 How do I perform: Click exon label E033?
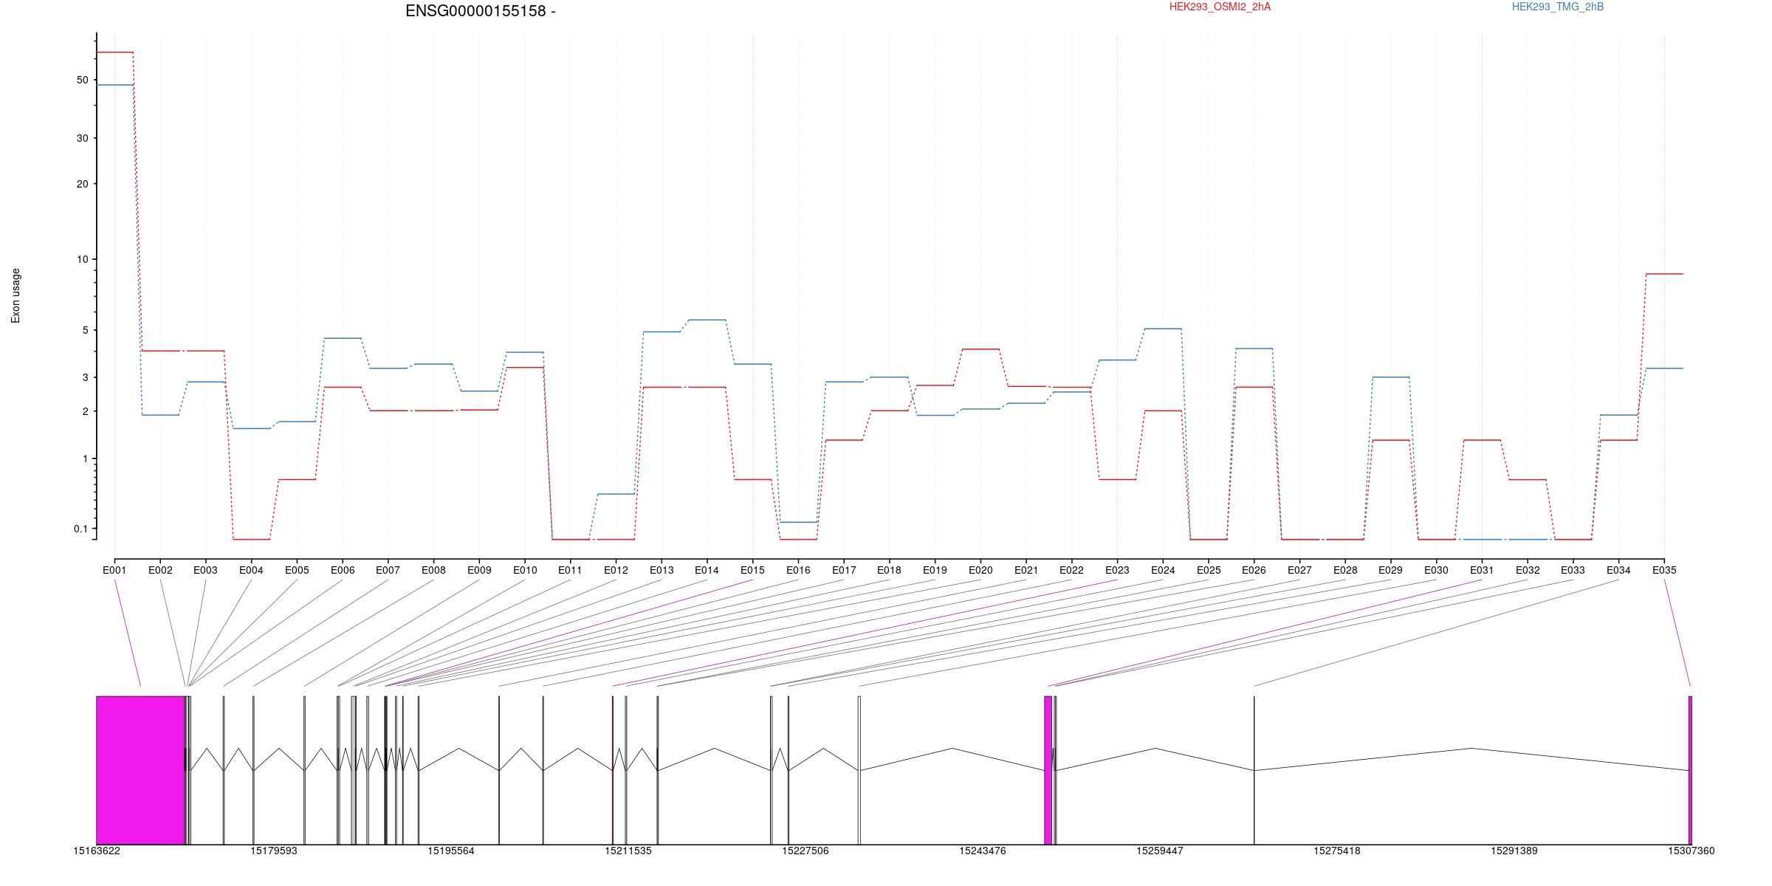point(1573,570)
